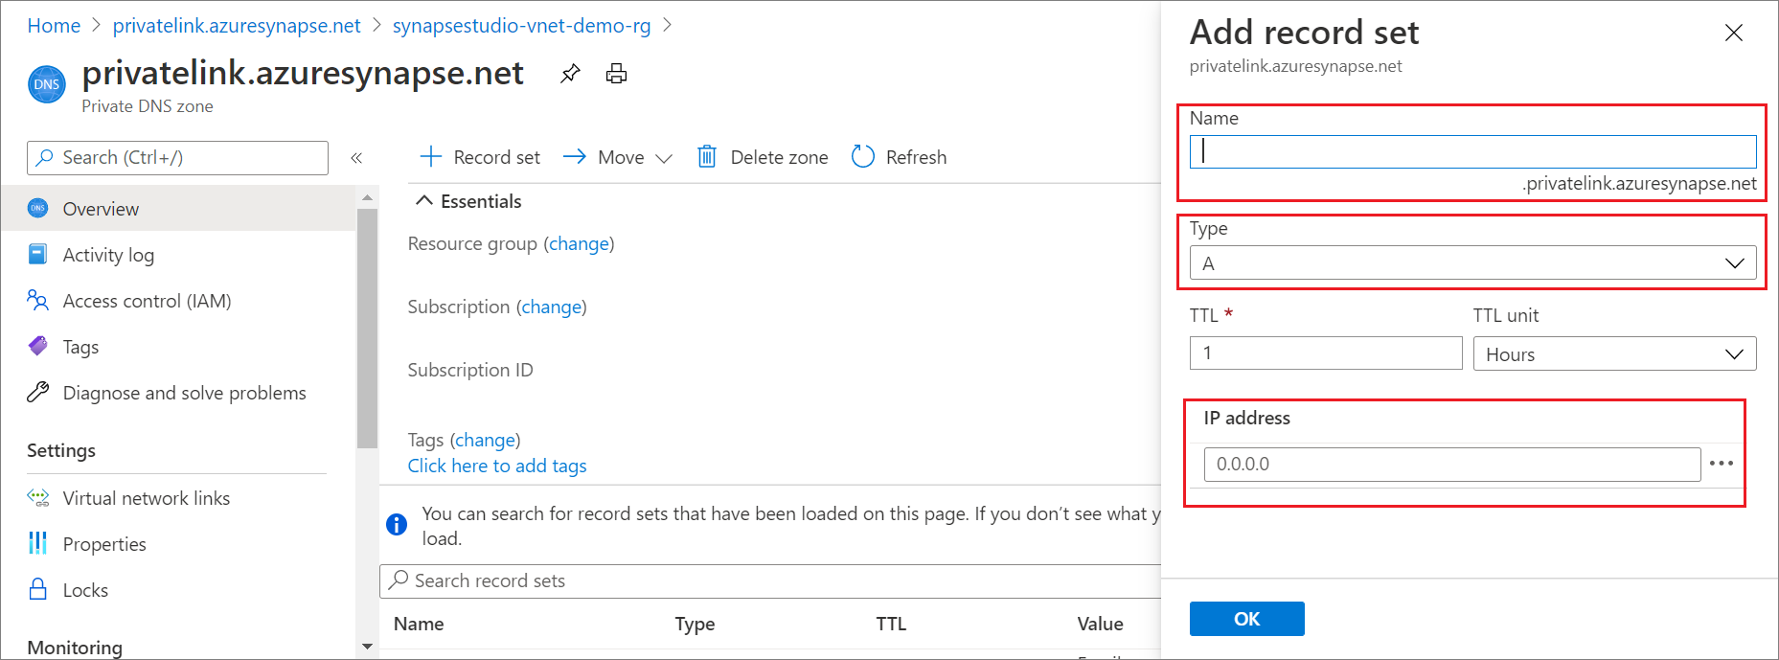1779x660 pixels.
Task: Add a new Record set
Action: (x=480, y=157)
